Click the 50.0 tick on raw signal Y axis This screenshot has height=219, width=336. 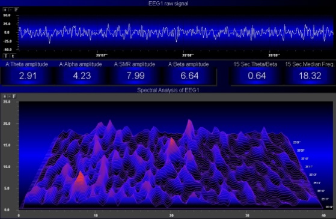[x=7, y=16]
